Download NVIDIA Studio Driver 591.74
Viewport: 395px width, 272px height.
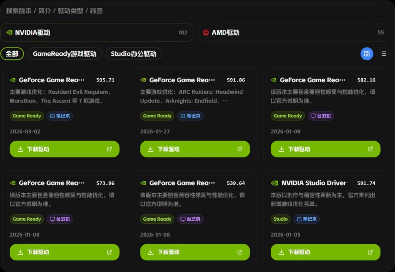click(326, 252)
